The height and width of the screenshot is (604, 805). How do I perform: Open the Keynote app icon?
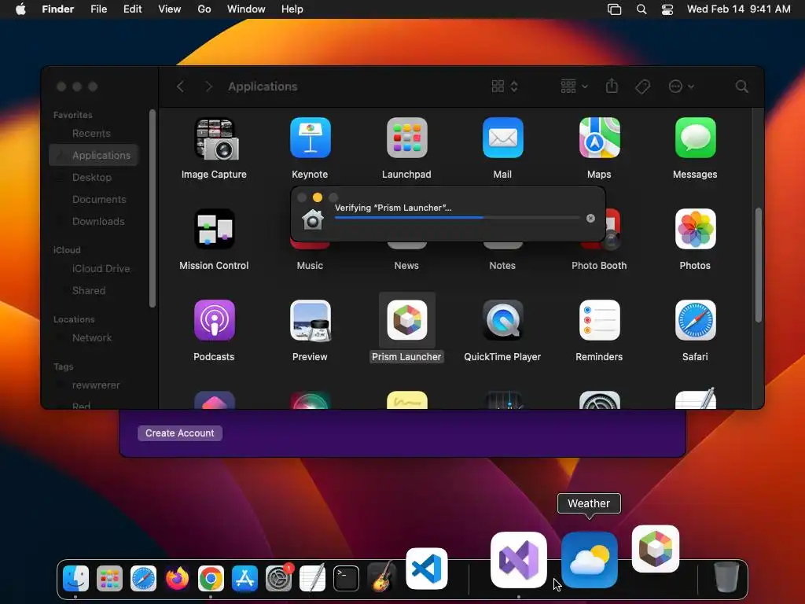coord(310,138)
